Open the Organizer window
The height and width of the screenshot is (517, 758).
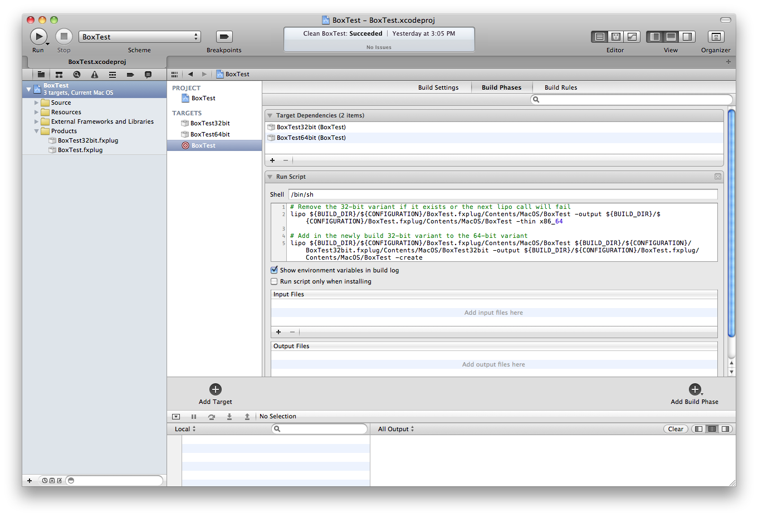tap(716, 37)
